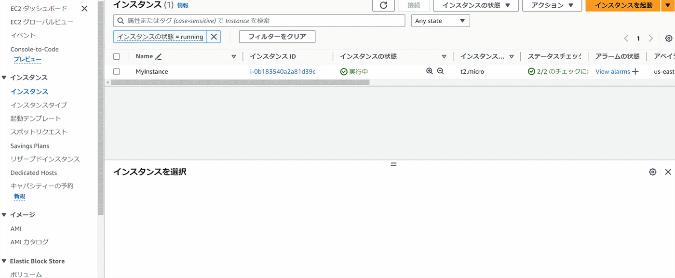Click the プレビュー link under Console-to-Code

[27, 59]
